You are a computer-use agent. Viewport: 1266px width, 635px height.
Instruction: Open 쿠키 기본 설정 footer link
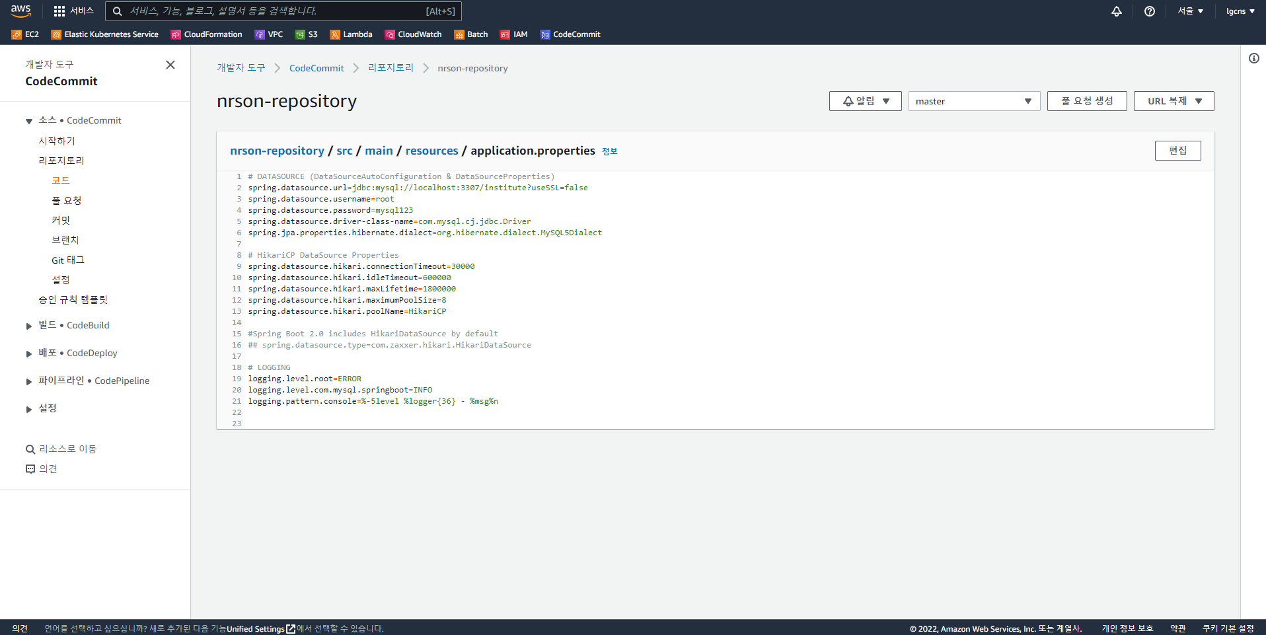pos(1228,629)
